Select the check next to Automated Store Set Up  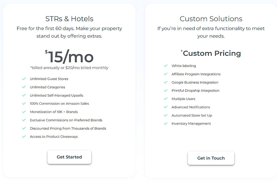point(166,116)
